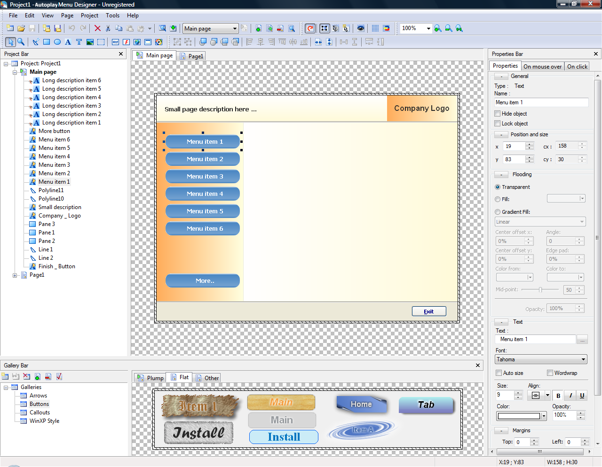
Task: Check the Lock object checkbox
Action: (498, 124)
